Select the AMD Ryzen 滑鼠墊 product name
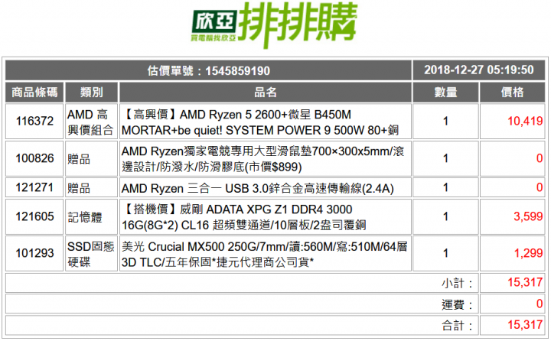This screenshot has width=551, height=341. pos(262,159)
